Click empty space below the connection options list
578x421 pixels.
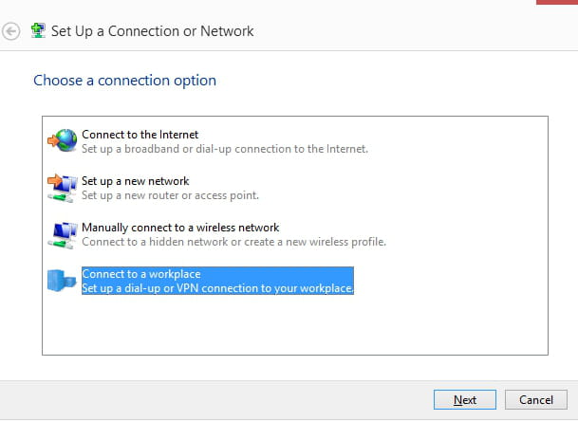pos(294,327)
